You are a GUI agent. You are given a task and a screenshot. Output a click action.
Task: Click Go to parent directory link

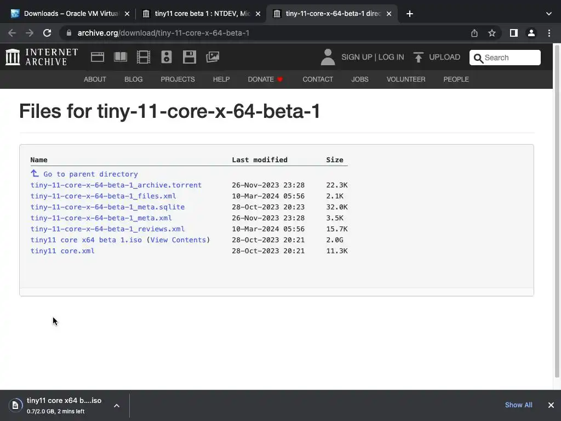[90, 174]
